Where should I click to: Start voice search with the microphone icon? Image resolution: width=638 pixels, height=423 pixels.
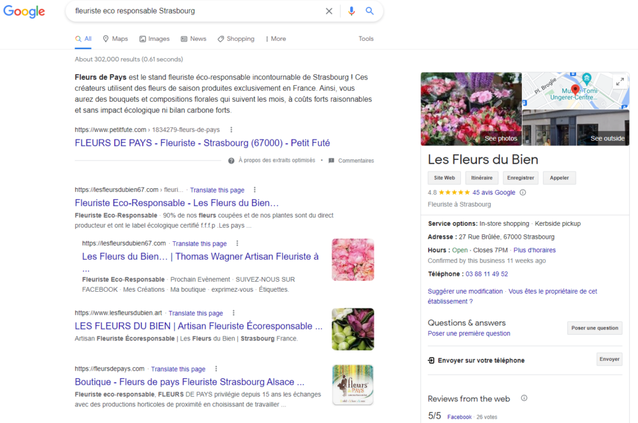click(x=351, y=11)
